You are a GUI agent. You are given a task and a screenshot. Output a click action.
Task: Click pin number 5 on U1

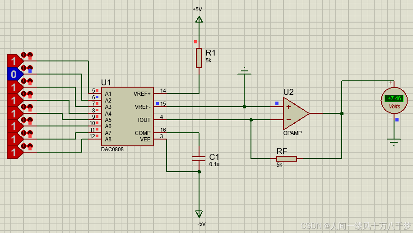93,91
